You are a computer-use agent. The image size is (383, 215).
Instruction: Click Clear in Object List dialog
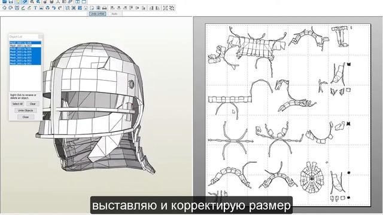pyautogui.click(x=33, y=103)
